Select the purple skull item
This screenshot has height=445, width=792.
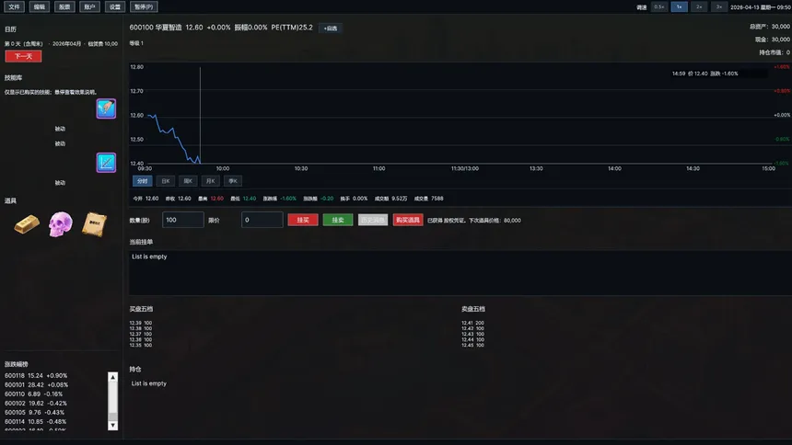pyautogui.click(x=60, y=224)
